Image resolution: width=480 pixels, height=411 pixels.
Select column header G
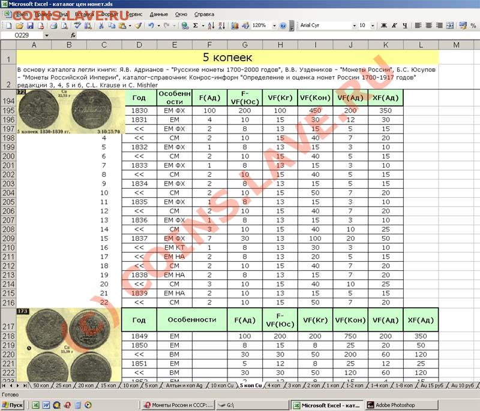[x=245, y=45]
